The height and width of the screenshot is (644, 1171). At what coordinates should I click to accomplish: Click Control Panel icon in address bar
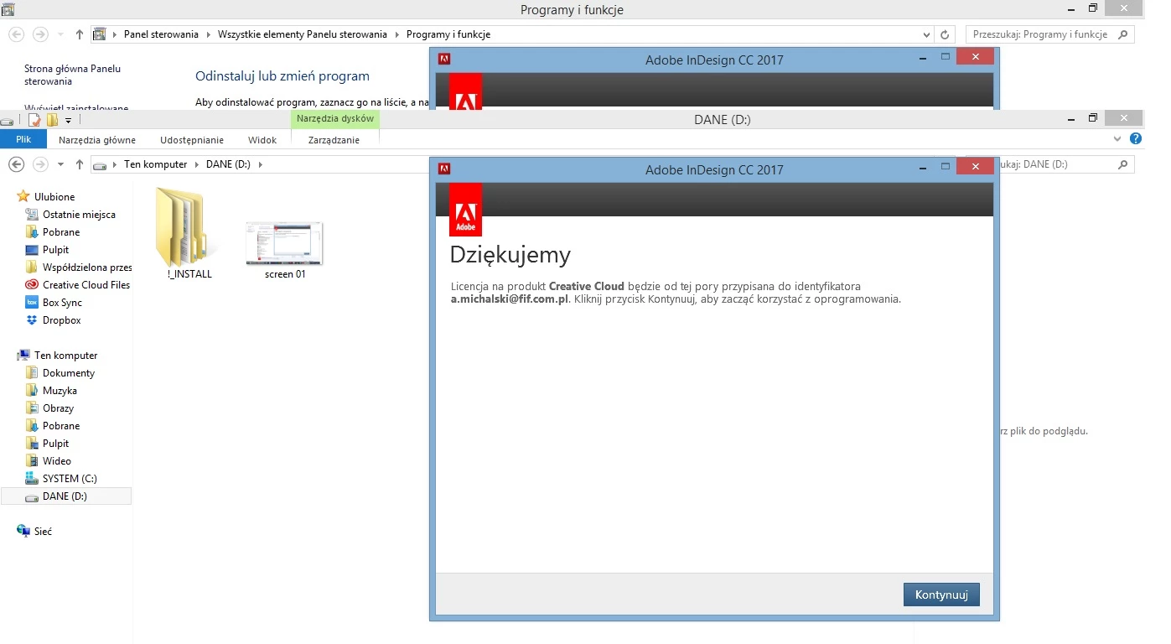pos(100,34)
